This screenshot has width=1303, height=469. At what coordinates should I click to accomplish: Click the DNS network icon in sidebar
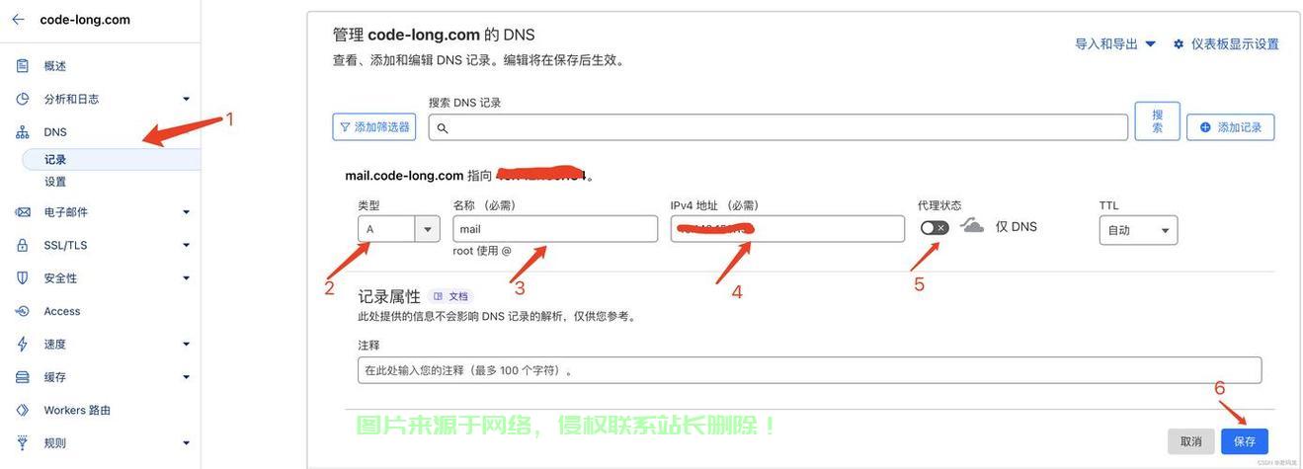(23, 132)
